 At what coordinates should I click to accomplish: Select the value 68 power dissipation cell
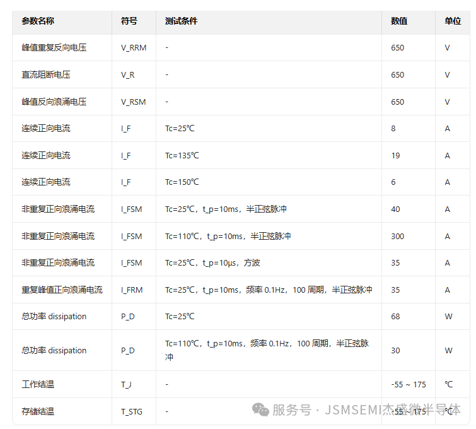click(x=395, y=317)
